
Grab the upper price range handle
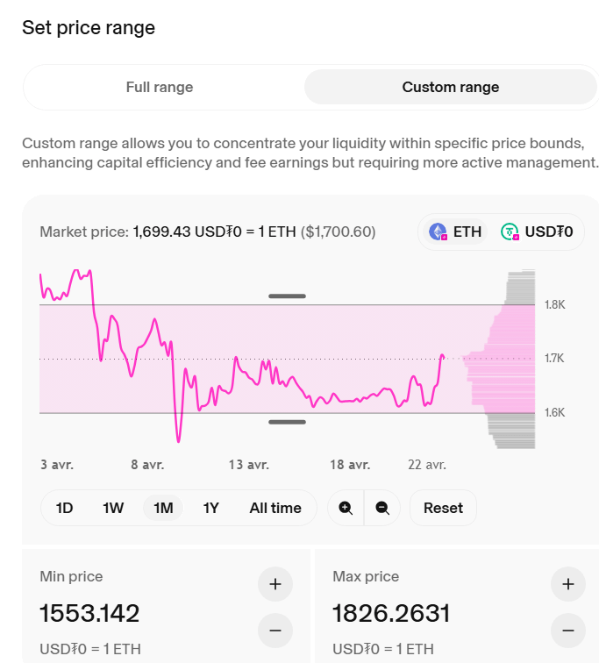(287, 296)
